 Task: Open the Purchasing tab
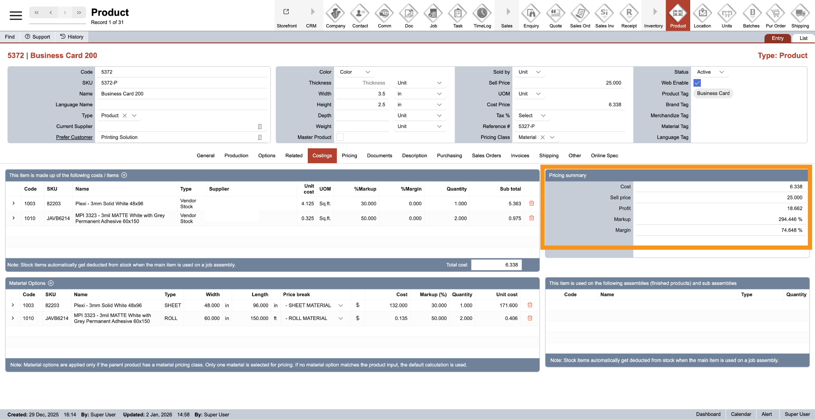(x=449, y=156)
